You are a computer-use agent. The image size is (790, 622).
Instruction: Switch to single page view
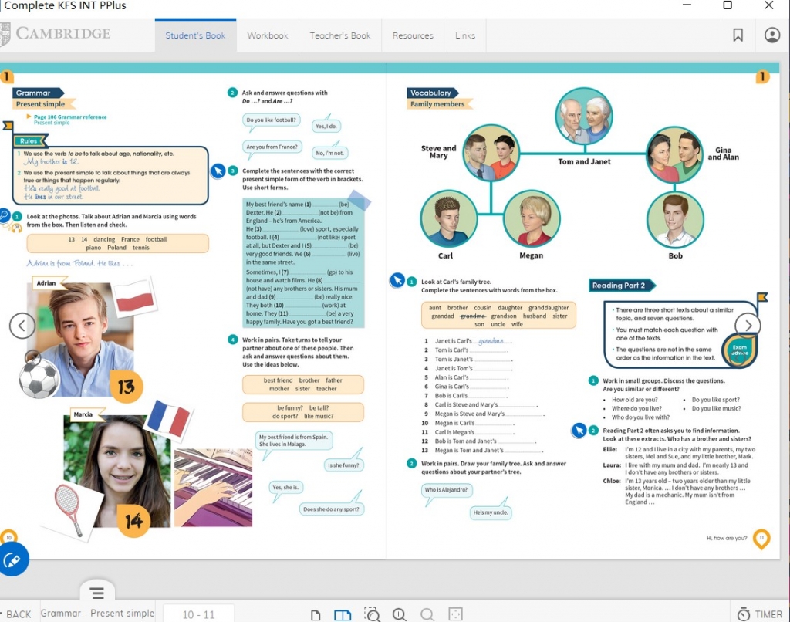[316, 614]
